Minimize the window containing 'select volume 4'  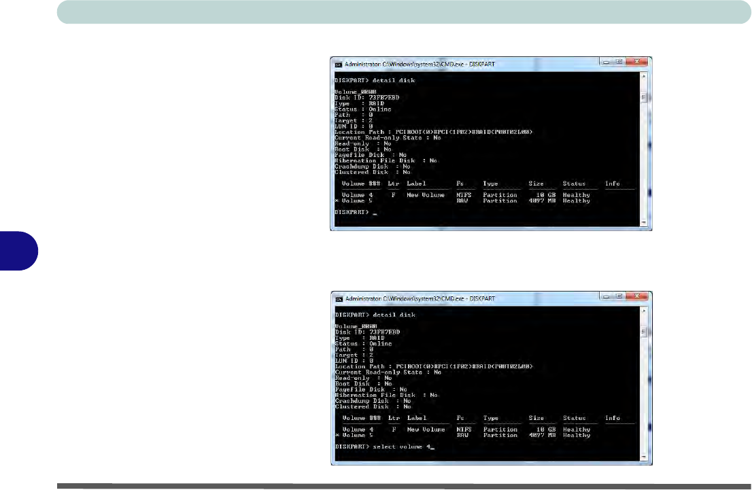click(606, 297)
